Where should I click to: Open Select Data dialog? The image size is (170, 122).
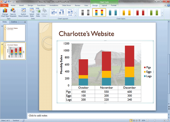point(32,12)
